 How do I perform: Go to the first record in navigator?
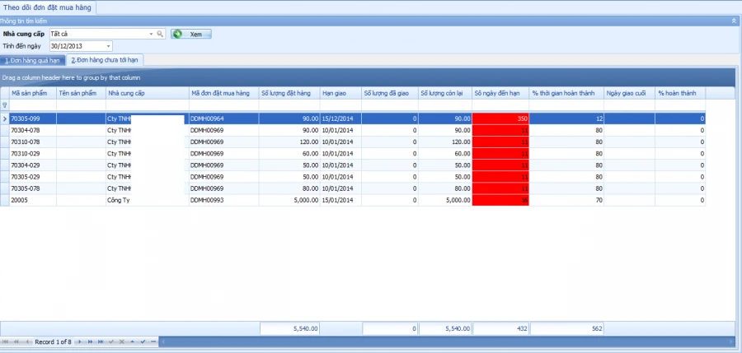point(5,341)
